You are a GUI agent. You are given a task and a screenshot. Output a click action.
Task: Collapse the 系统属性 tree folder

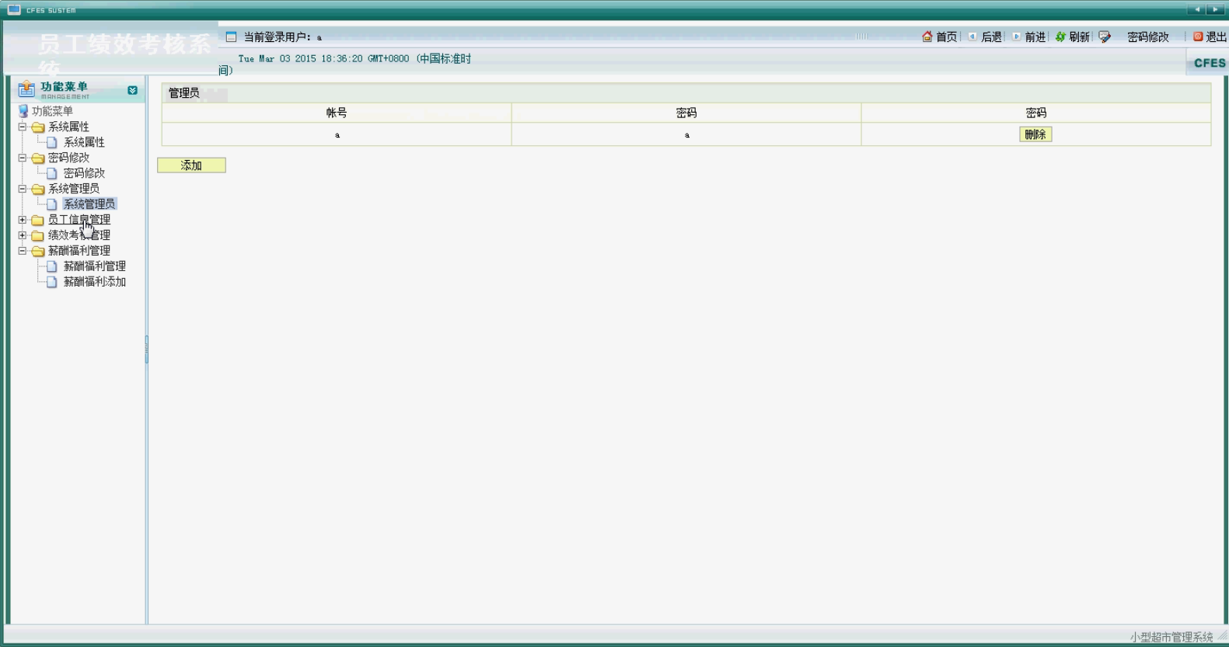[23, 127]
